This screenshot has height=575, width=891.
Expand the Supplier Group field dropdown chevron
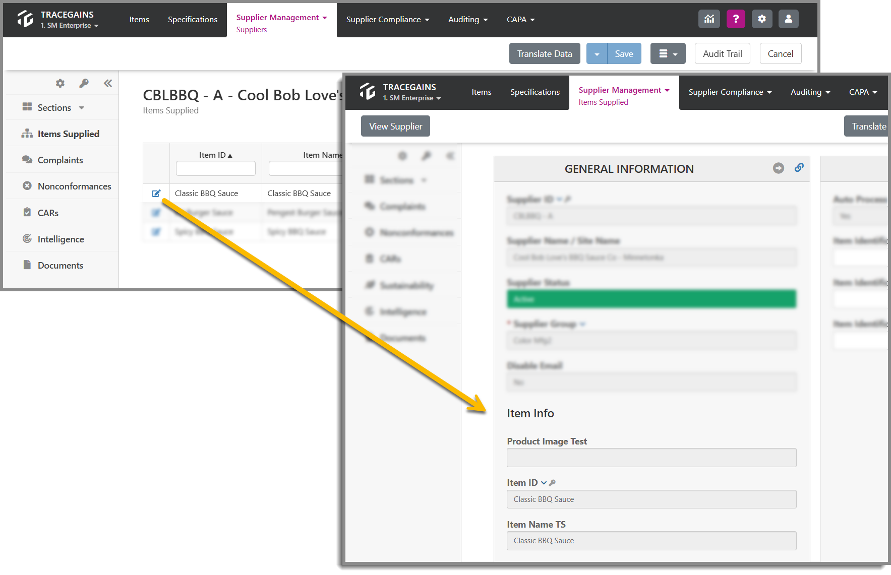(x=583, y=324)
